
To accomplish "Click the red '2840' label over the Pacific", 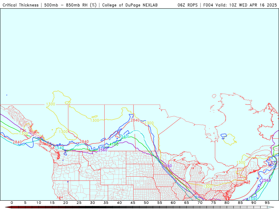I will [x=17, y=142].
